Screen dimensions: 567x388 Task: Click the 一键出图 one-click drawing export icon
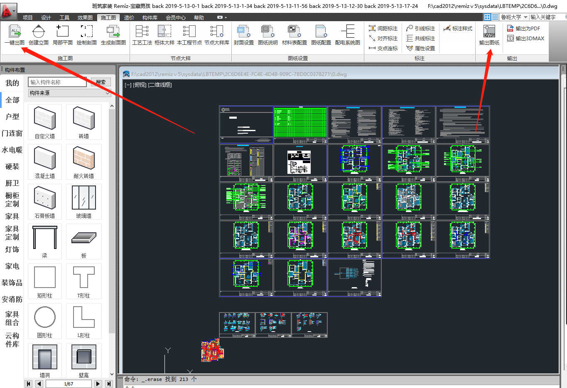click(x=15, y=35)
